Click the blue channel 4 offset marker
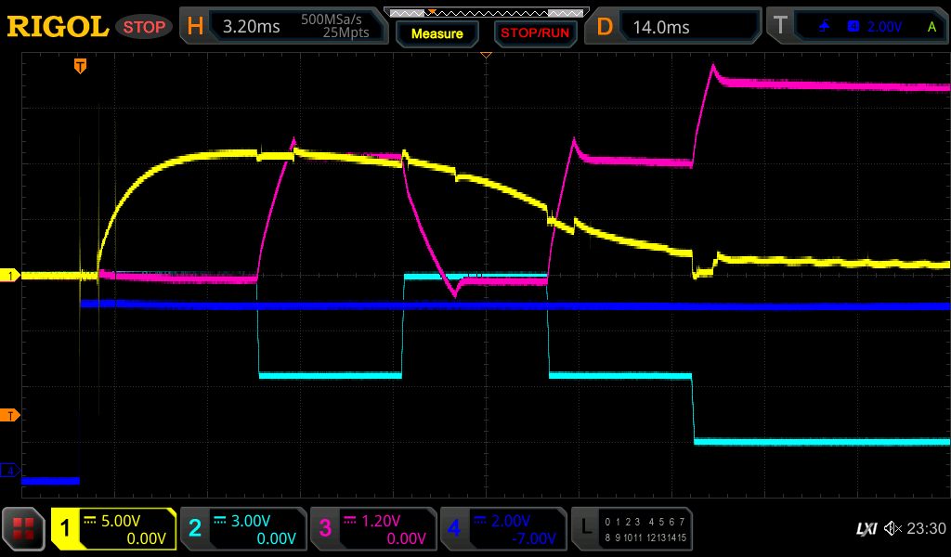 [x=10, y=472]
